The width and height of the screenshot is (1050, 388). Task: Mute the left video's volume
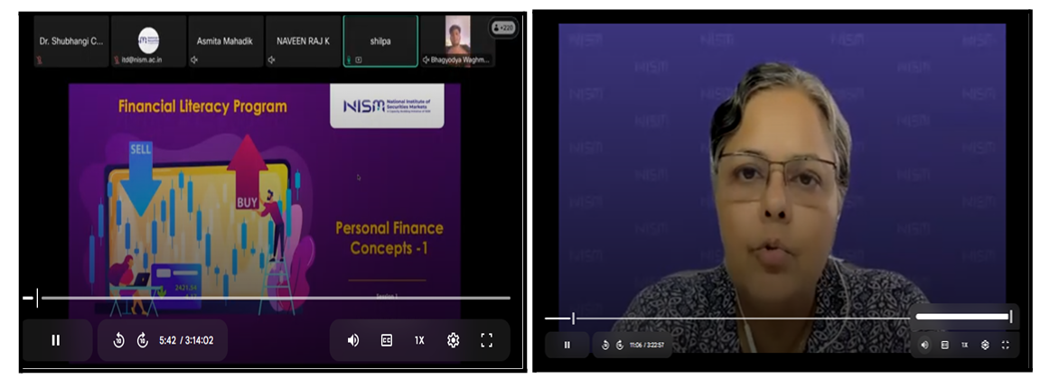pyautogui.click(x=353, y=340)
